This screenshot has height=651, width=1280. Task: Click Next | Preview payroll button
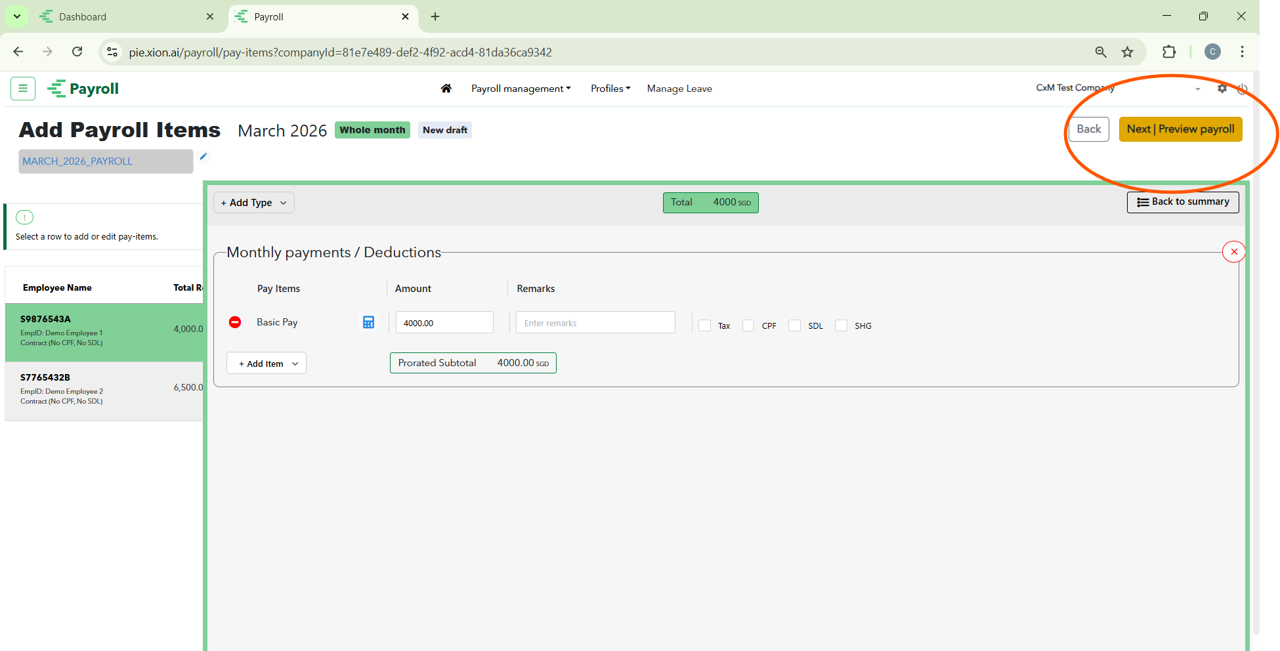coord(1180,129)
